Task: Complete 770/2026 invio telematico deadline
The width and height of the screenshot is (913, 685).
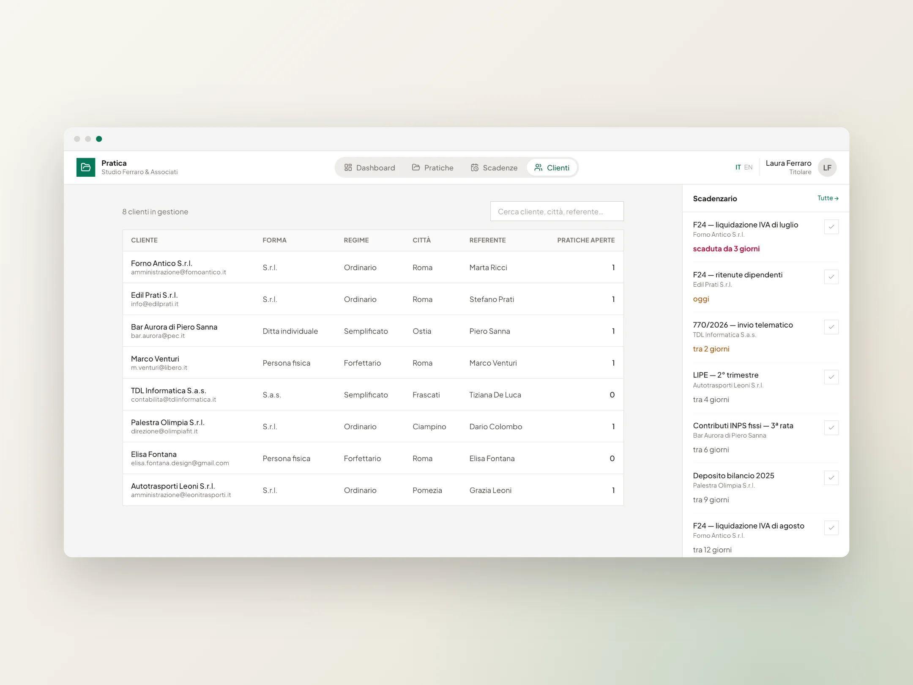Action: [x=831, y=327]
